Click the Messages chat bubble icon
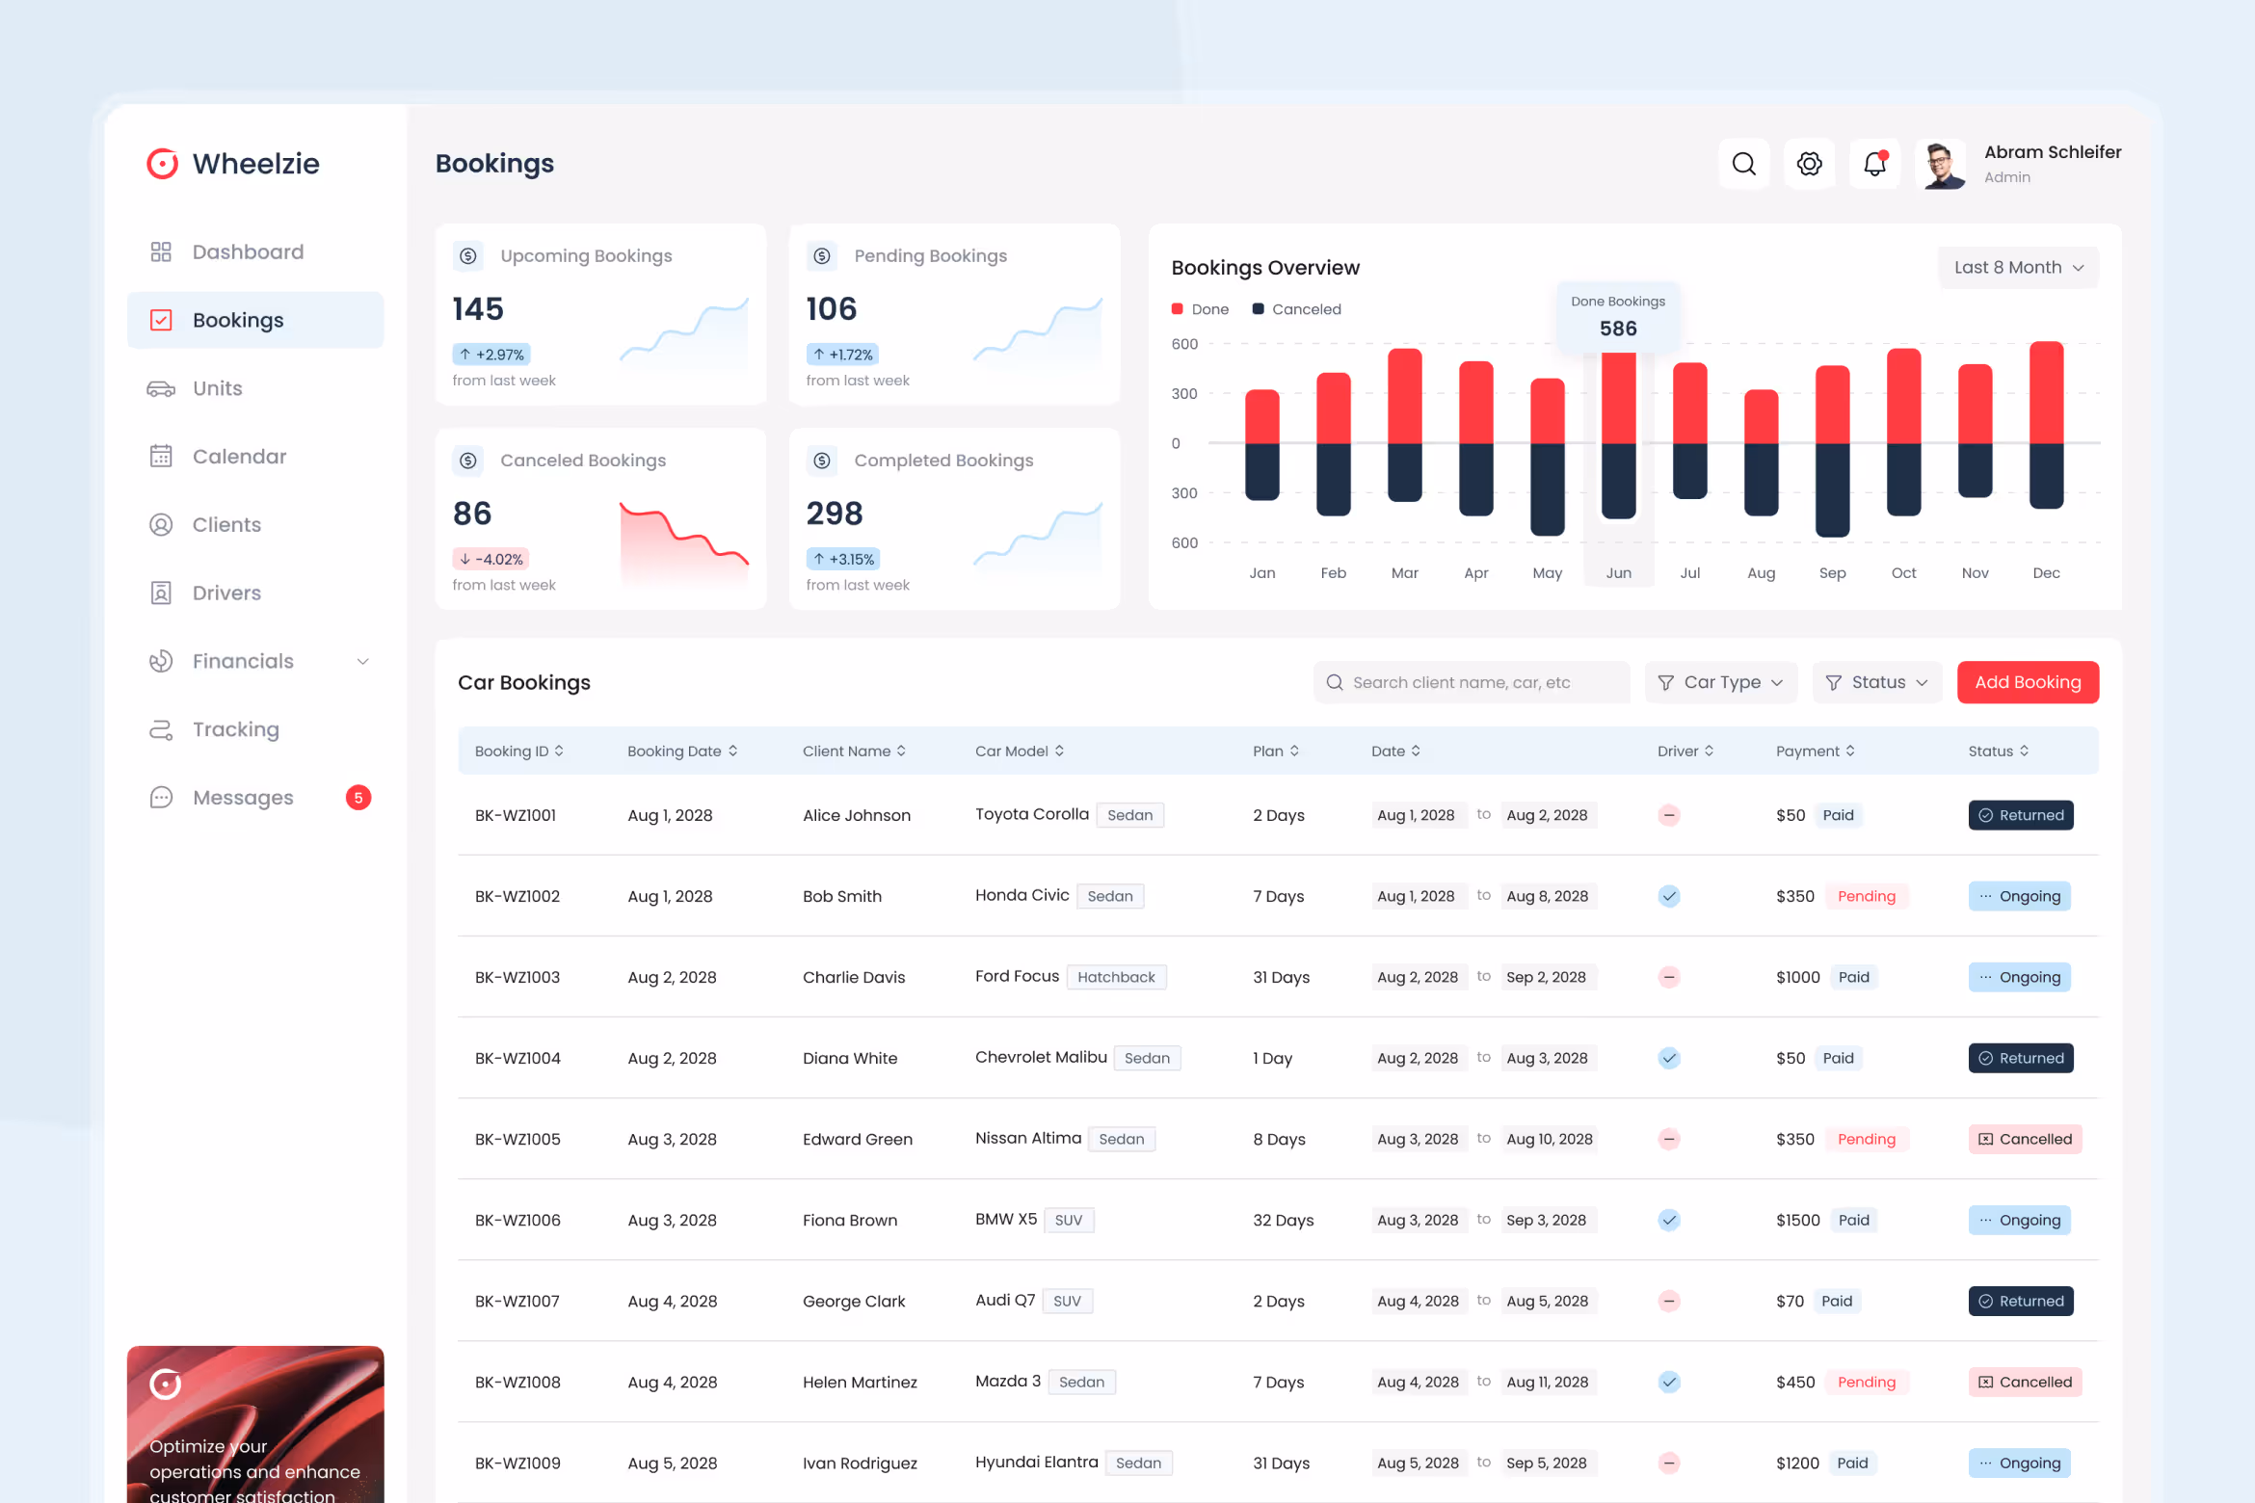The width and height of the screenshot is (2255, 1503). click(161, 798)
